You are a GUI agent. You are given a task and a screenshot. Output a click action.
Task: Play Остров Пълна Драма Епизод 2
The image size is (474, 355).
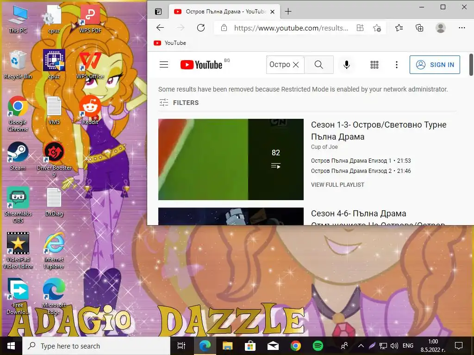click(361, 171)
